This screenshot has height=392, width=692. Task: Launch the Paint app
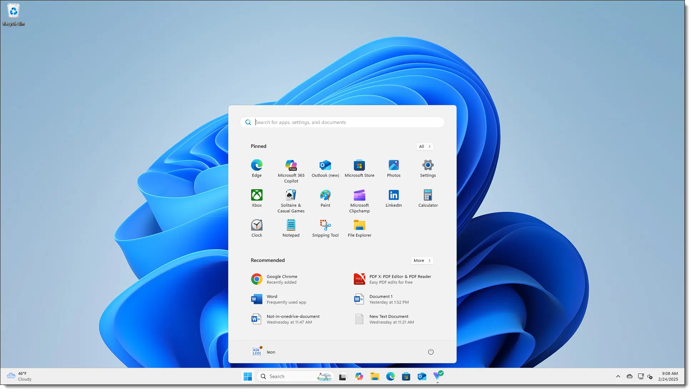coord(325,198)
